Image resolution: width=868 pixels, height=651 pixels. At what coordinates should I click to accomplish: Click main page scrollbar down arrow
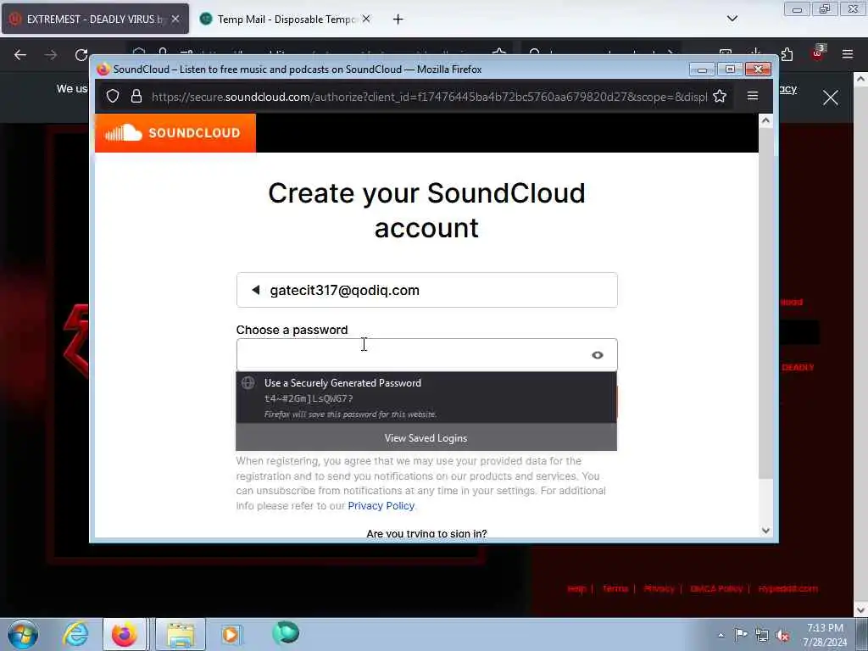(861, 610)
